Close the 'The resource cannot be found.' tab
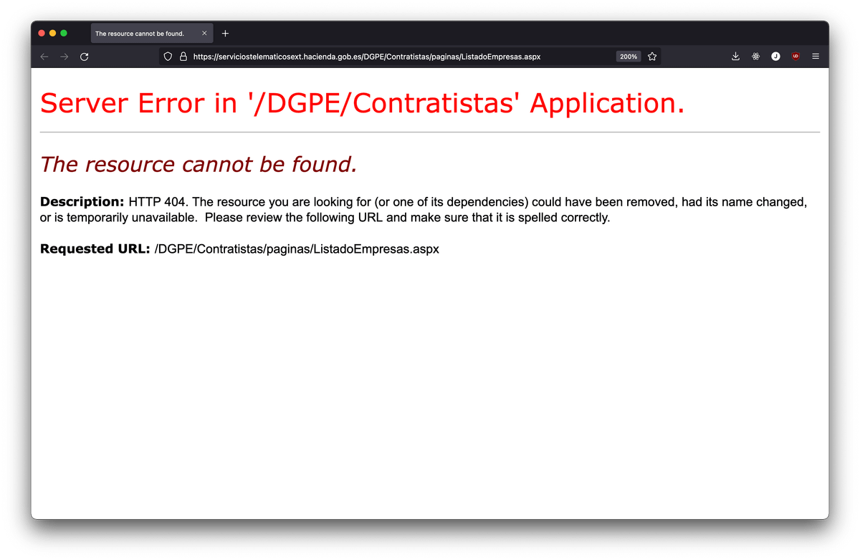 [x=204, y=33]
